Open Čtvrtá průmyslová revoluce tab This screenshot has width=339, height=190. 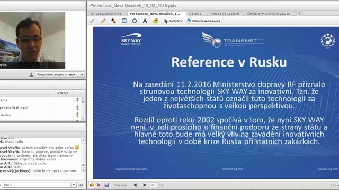269,14
